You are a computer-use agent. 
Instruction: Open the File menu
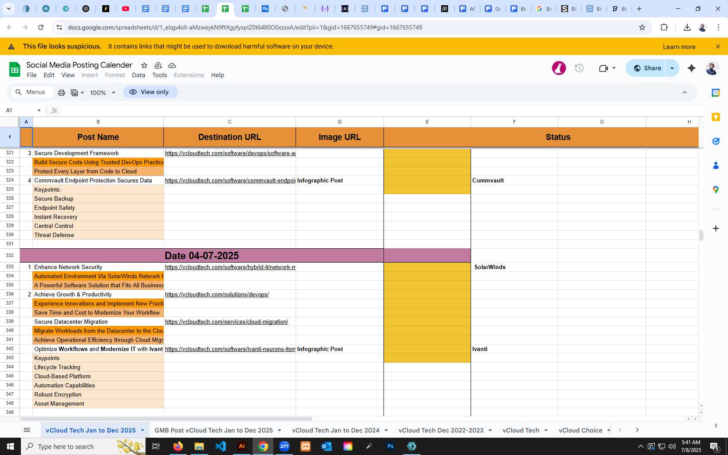coord(32,75)
